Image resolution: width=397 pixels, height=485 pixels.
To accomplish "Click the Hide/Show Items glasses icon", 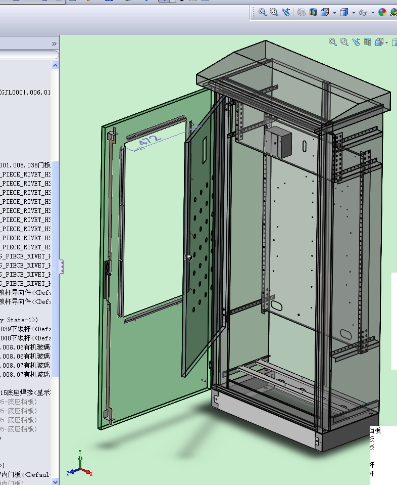I will 363,12.
